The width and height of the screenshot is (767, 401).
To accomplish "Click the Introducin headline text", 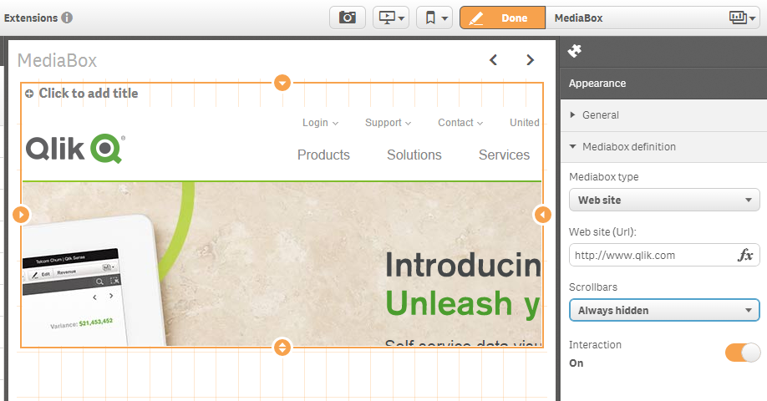I will click(x=463, y=265).
